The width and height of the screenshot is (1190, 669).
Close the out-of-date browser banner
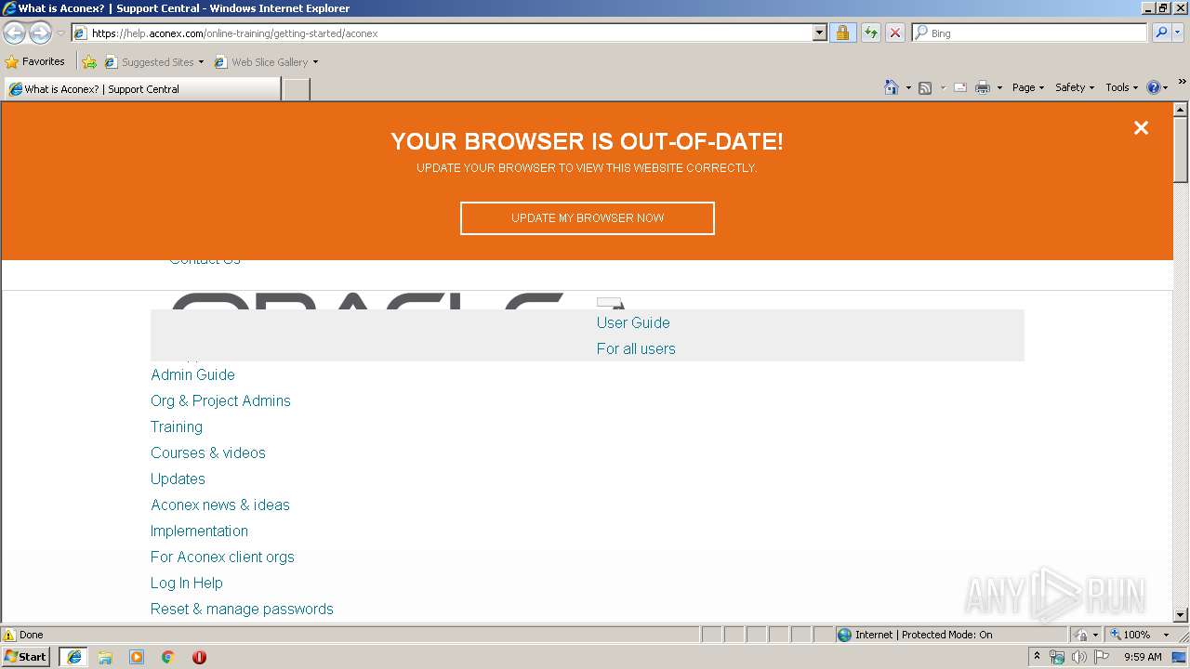pos(1141,128)
